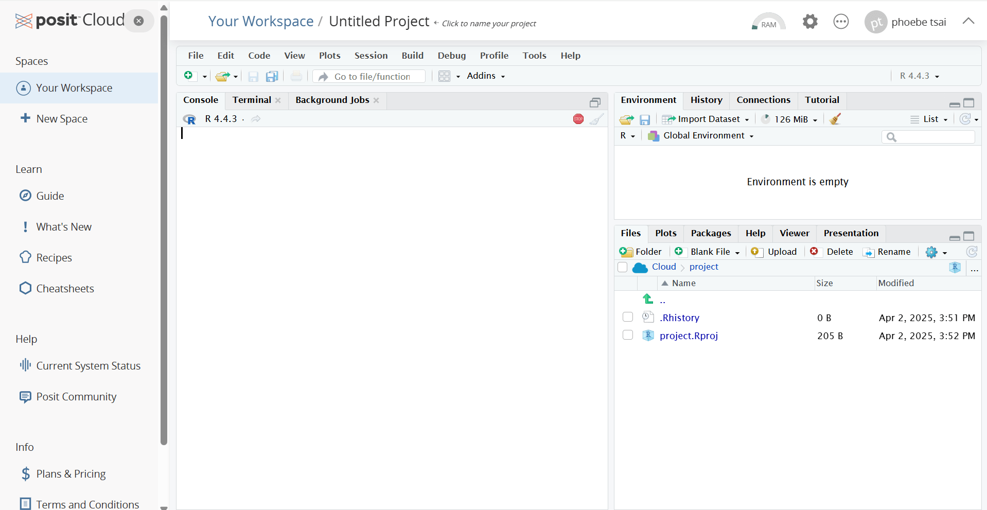Screen dimensions: 987x510
Task: Open the List view dropdown
Action: tap(929, 119)
